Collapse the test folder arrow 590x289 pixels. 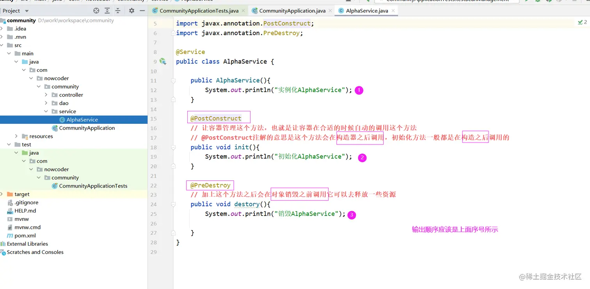click(x=9, y=144)
